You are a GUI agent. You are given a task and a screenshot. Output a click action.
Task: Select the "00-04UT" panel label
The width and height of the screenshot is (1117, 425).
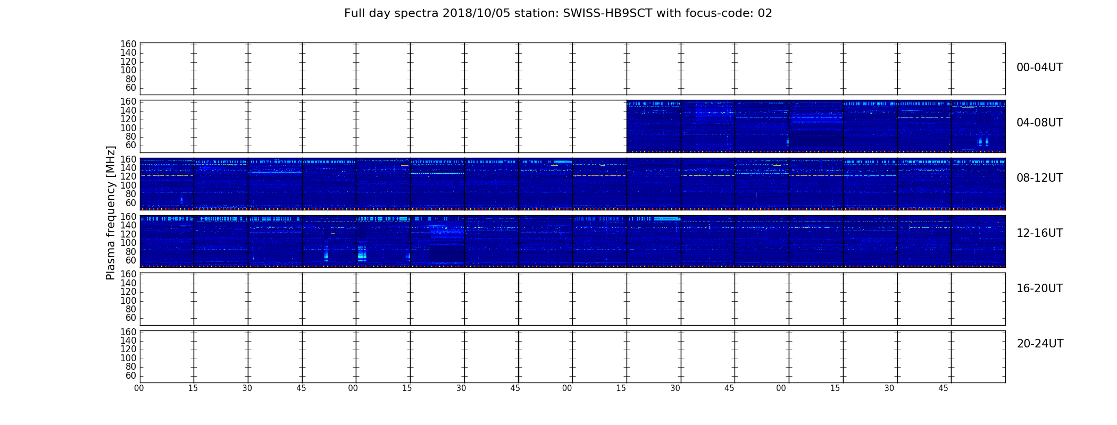click(1040, 67)
